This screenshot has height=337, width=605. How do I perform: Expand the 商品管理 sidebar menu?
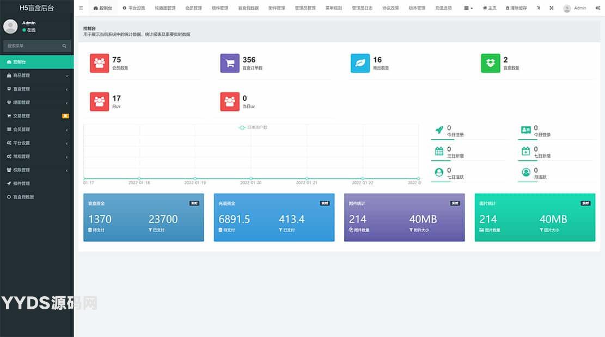coord(36,76)
